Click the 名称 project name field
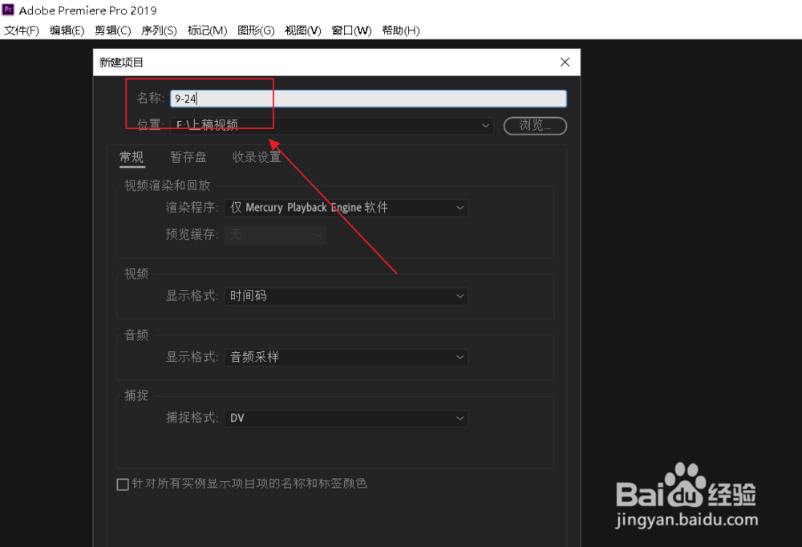The height and width of the screenshot is (547, 802). (368, 98)
